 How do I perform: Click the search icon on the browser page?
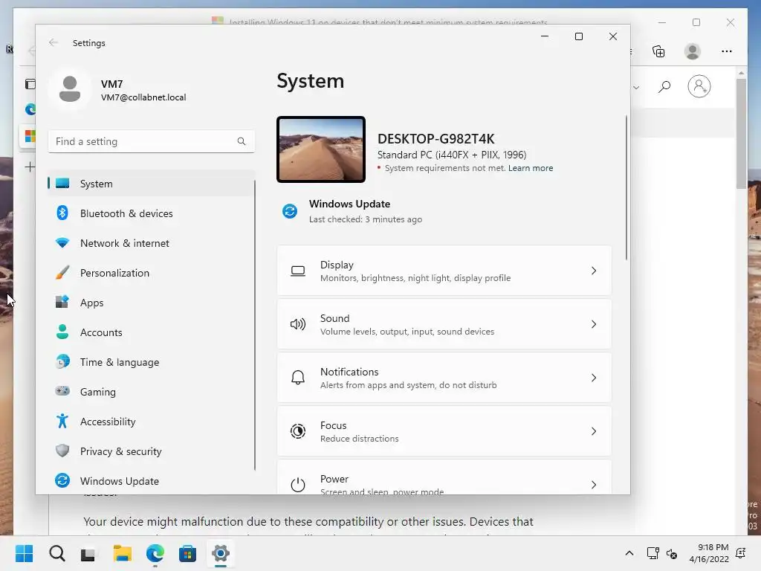click(664, 86)
